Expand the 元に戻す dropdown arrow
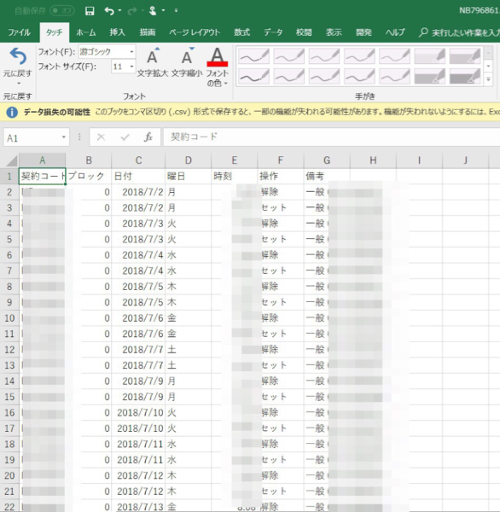 click(18, 84)
